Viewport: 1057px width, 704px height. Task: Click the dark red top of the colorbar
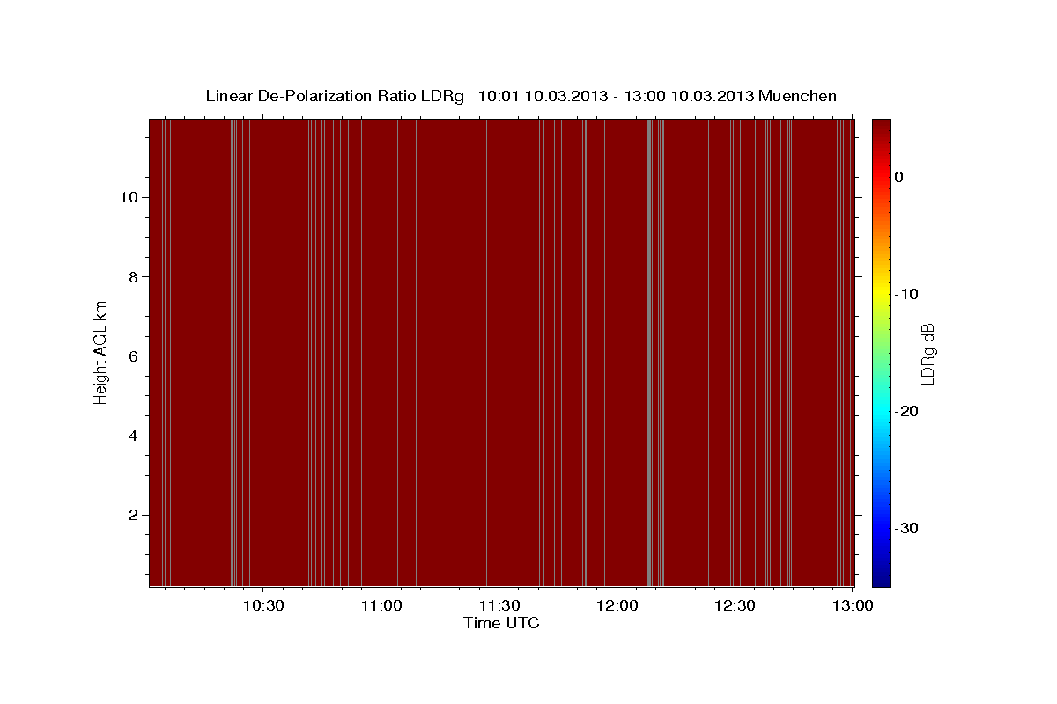tap(881, 132)
